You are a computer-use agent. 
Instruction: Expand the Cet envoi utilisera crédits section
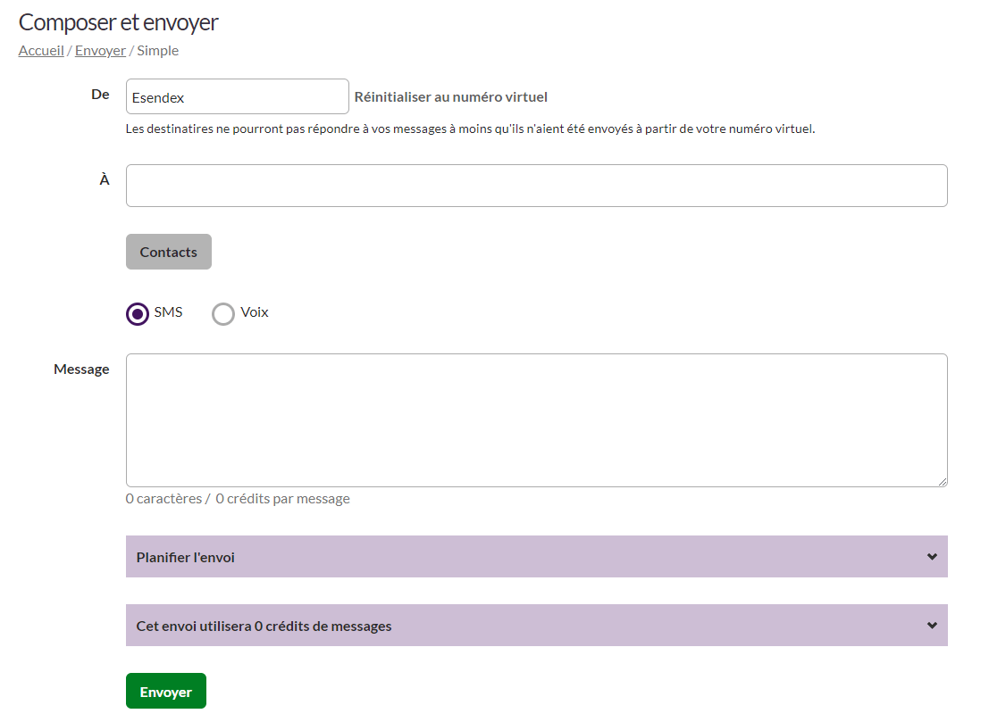click(x=536, y=626)
